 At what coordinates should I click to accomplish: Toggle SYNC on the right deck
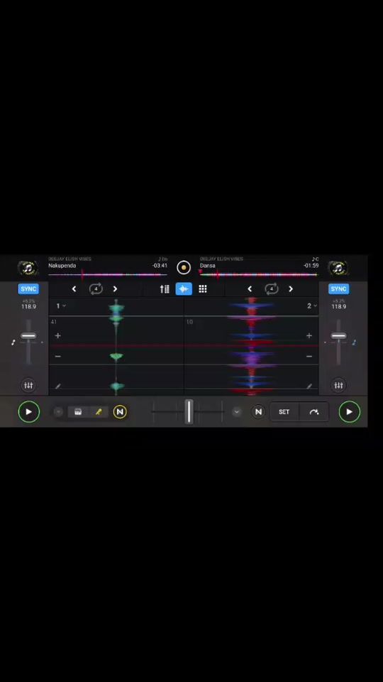(339, 289)
